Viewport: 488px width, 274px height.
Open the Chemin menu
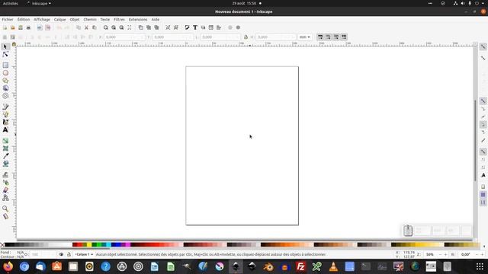tap(90, 19)
